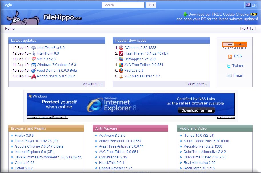Open View more in Latest updates
Viewport: 261px width, 173px height.
pos(92,84)
